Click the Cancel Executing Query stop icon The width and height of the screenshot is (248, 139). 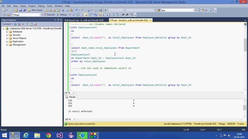pos(70,15)
